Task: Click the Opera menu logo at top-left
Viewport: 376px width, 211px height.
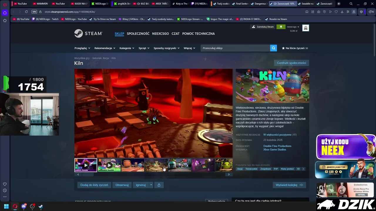Action: (x=5, y=4)
